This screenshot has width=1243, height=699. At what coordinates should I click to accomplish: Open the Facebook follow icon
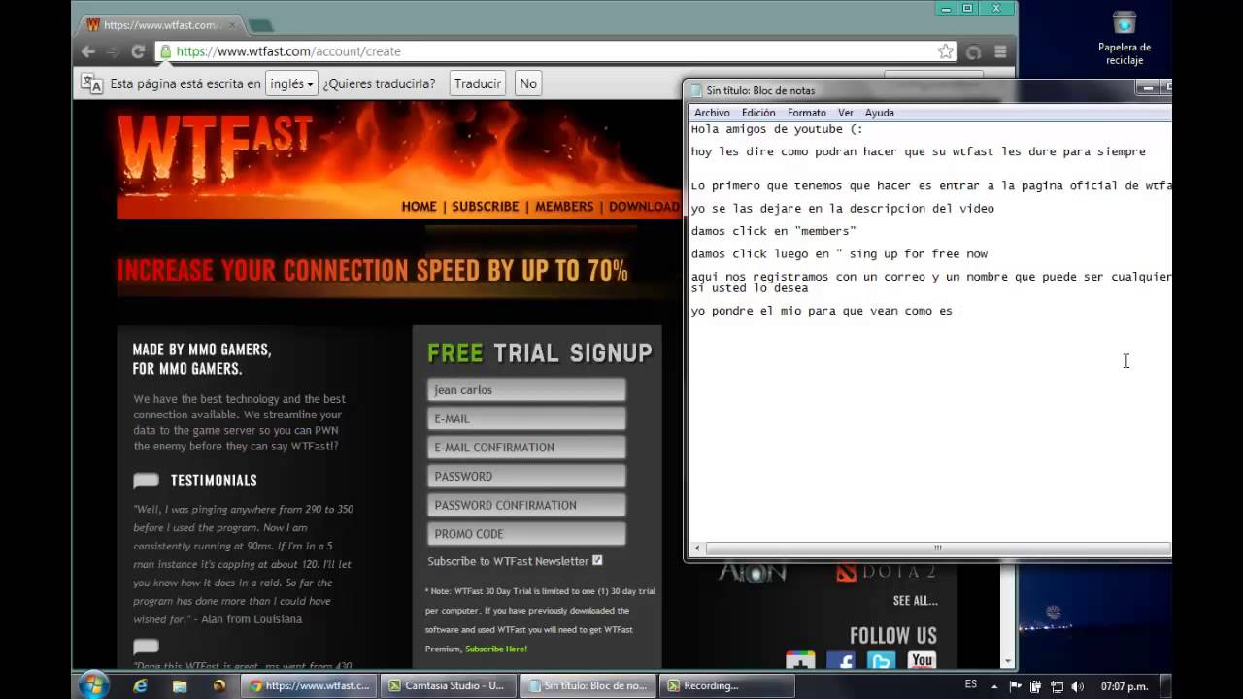pos(840,661)
